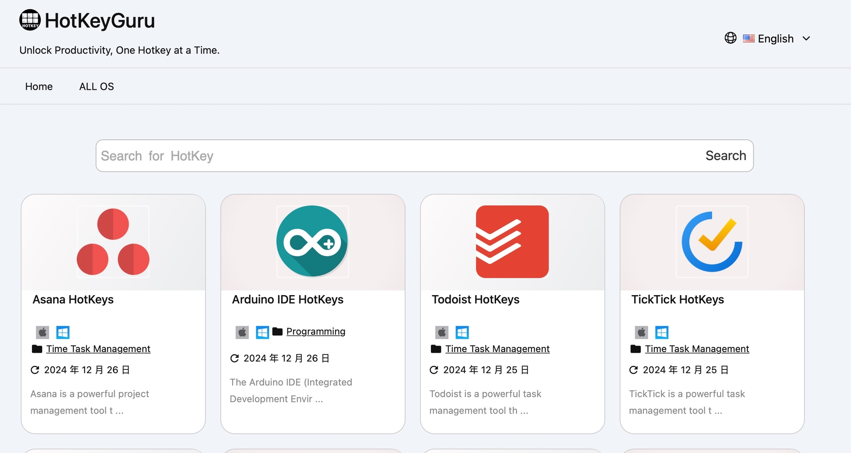The image size is (851, 453).
Task: Go to Home menu item
Action: 39,86
